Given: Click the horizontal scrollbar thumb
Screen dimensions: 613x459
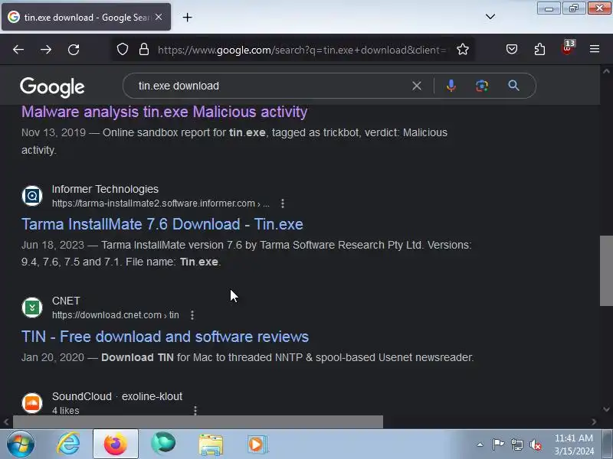Looking at the screenshot, I should [x=198, y=422].
